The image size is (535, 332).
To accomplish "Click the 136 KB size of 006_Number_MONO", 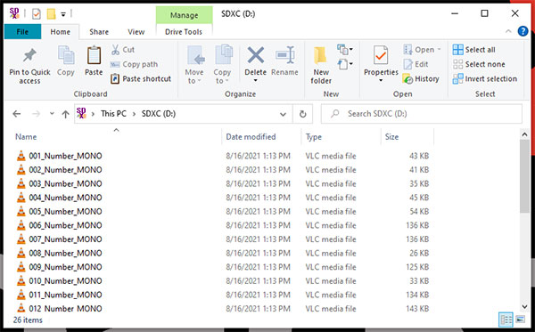I will click(x=417, y=225).
